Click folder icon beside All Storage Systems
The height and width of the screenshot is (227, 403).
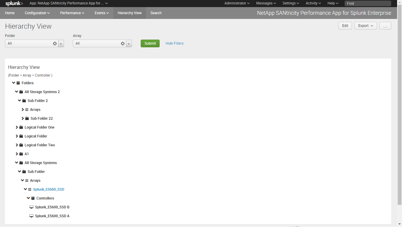click(x=21, y=163)
